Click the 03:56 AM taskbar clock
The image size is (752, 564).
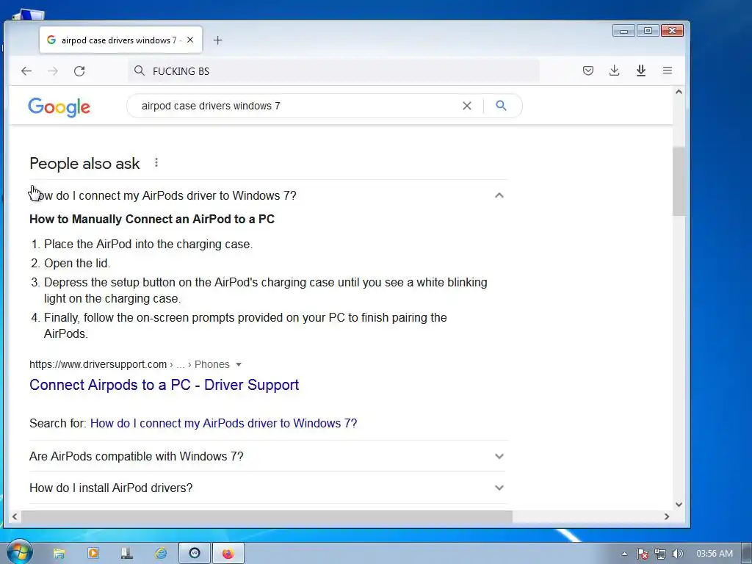(714, 554)
